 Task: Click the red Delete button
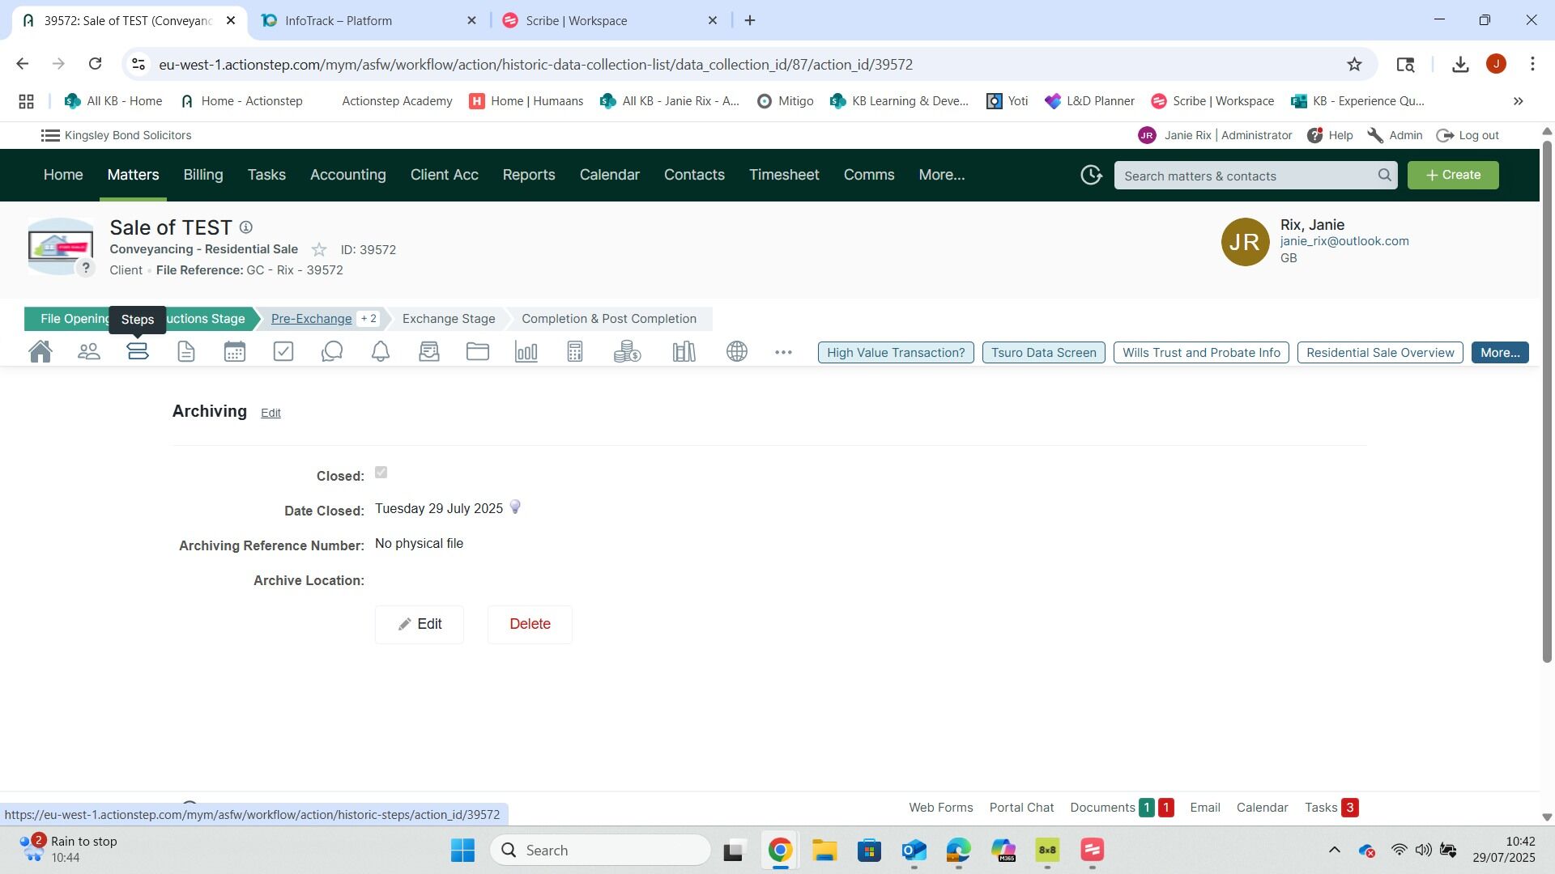(530, 624)
